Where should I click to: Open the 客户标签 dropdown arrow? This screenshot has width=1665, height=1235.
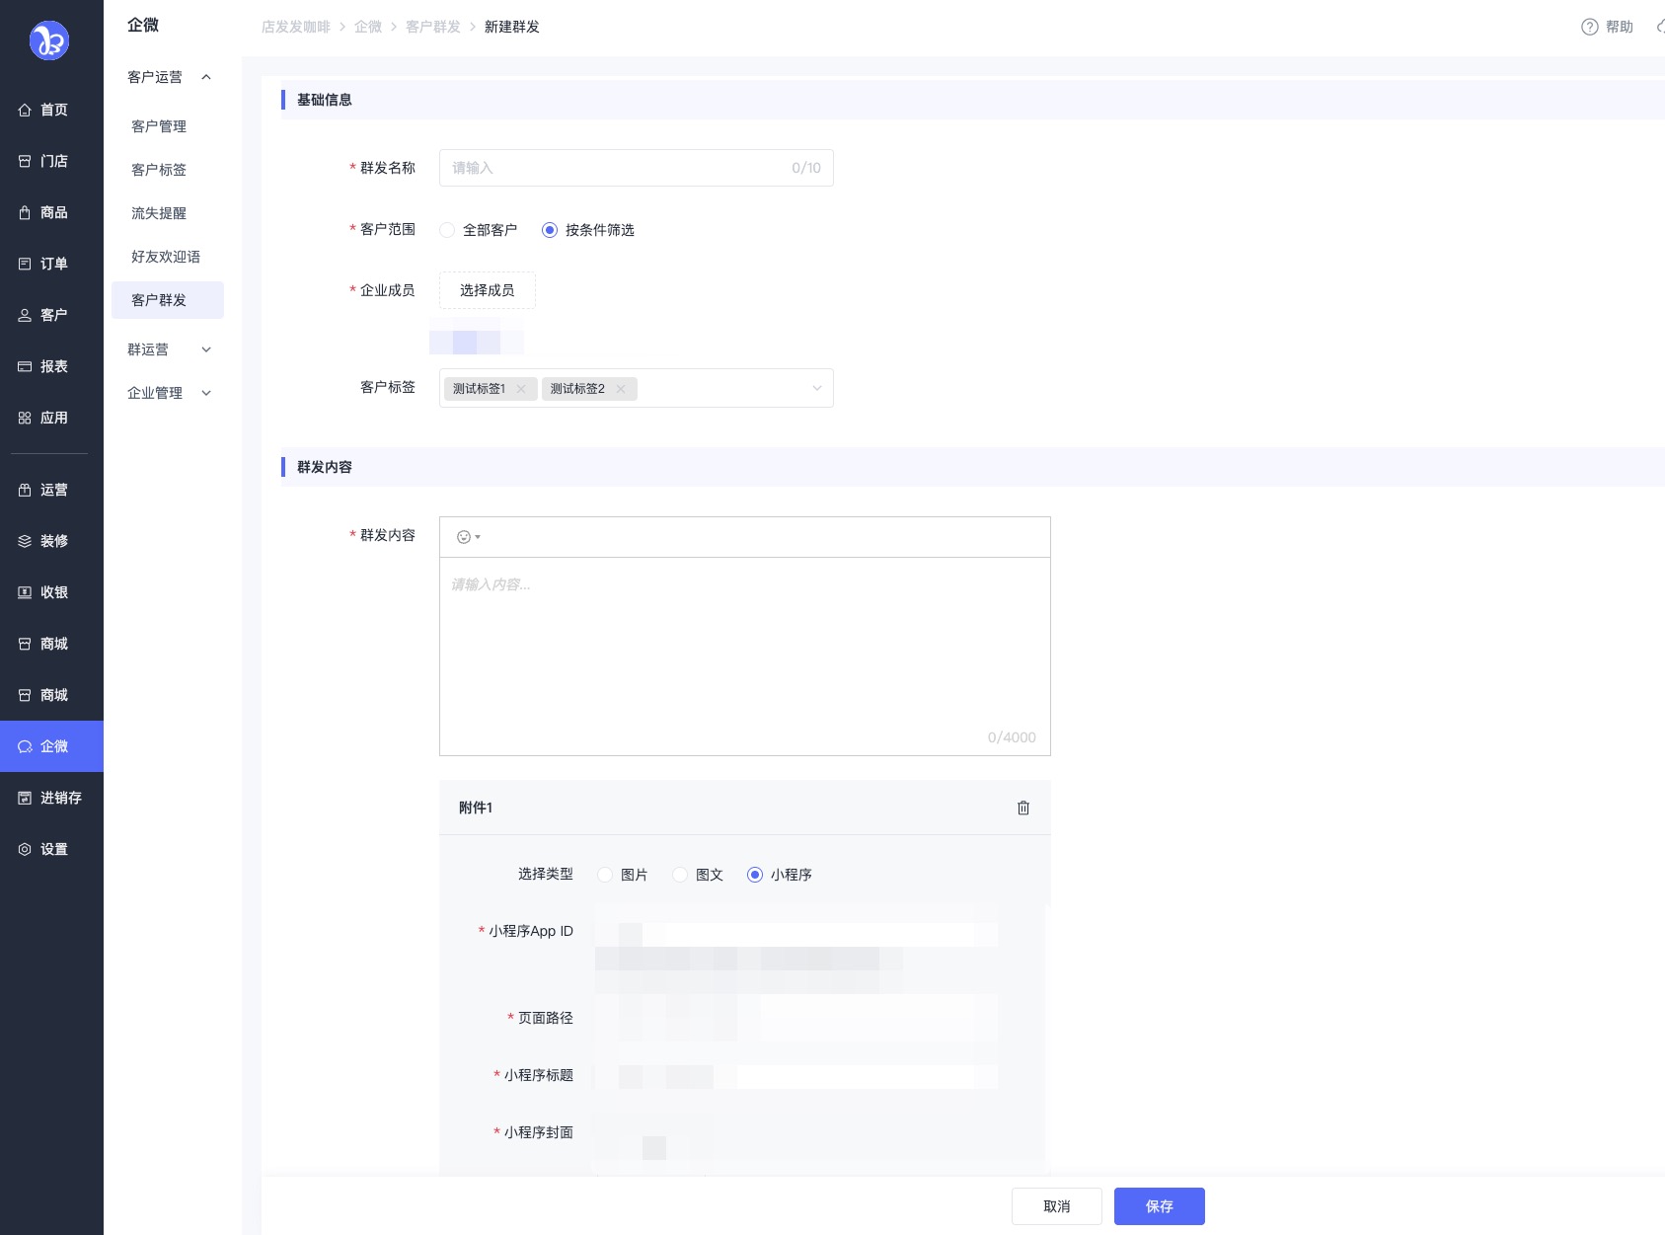pos(816,388)
